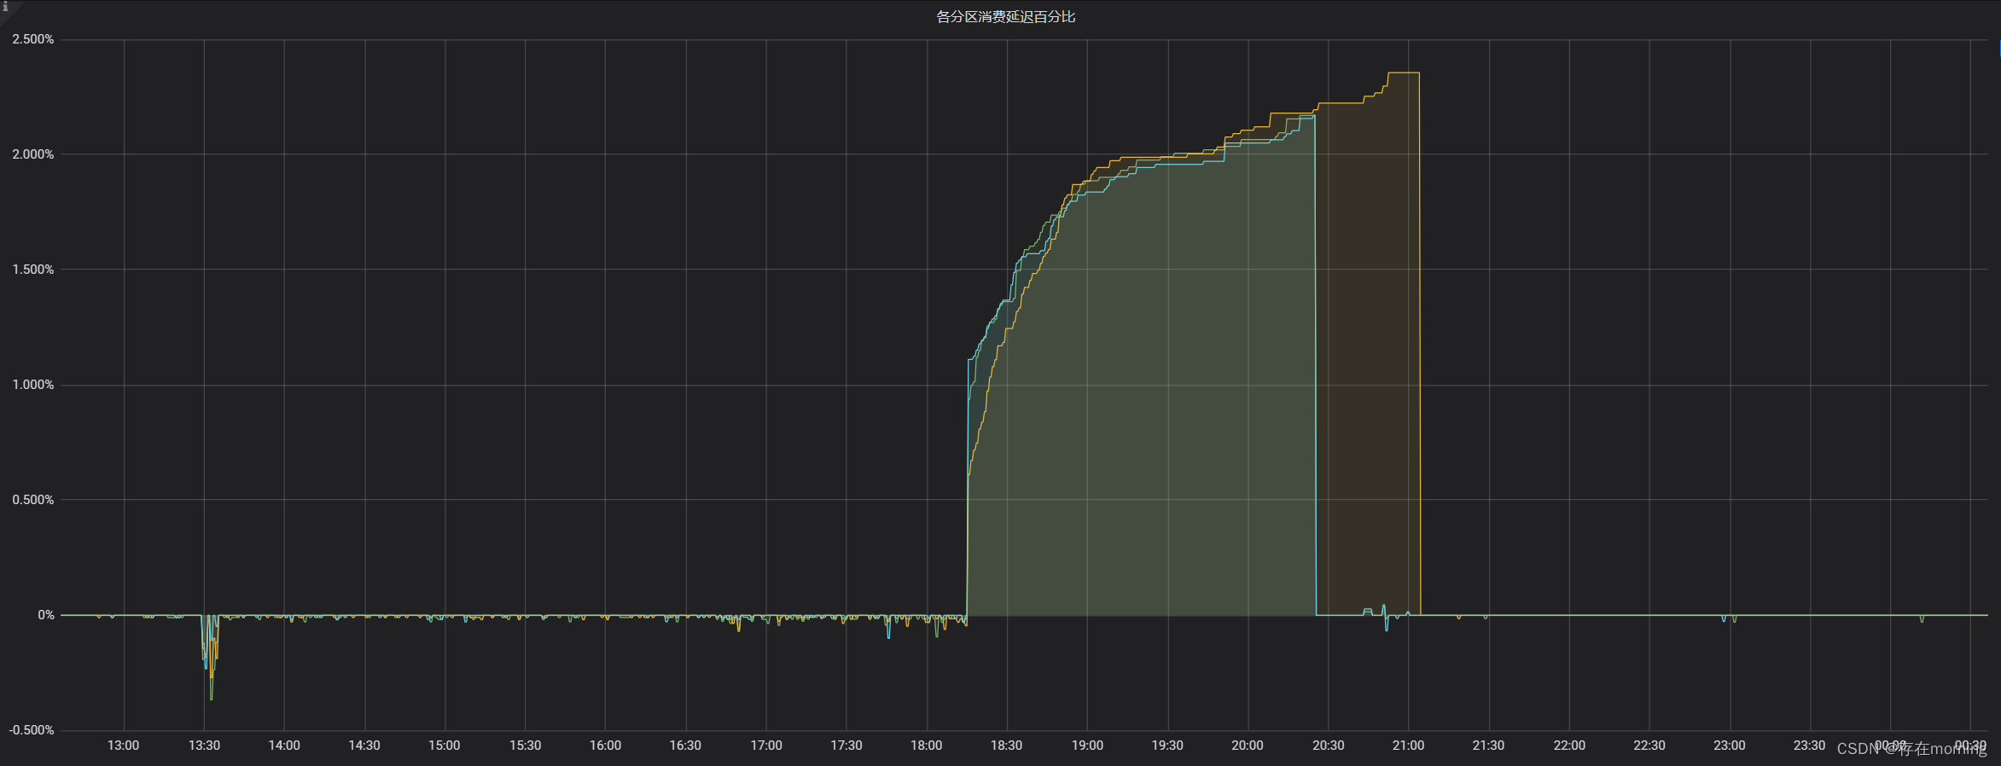Click the 17:30 time axis label
2001x766 pixels.
(846, 746)
